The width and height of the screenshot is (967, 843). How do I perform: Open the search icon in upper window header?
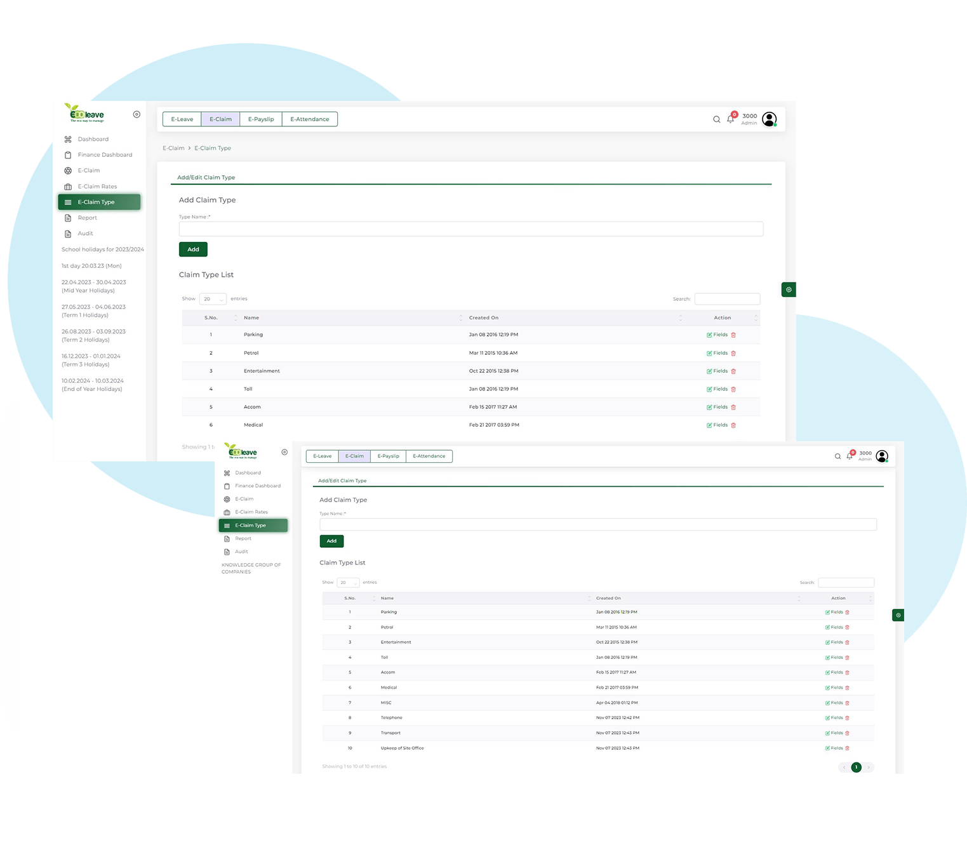pyautogui.click(x=716, y=119)
